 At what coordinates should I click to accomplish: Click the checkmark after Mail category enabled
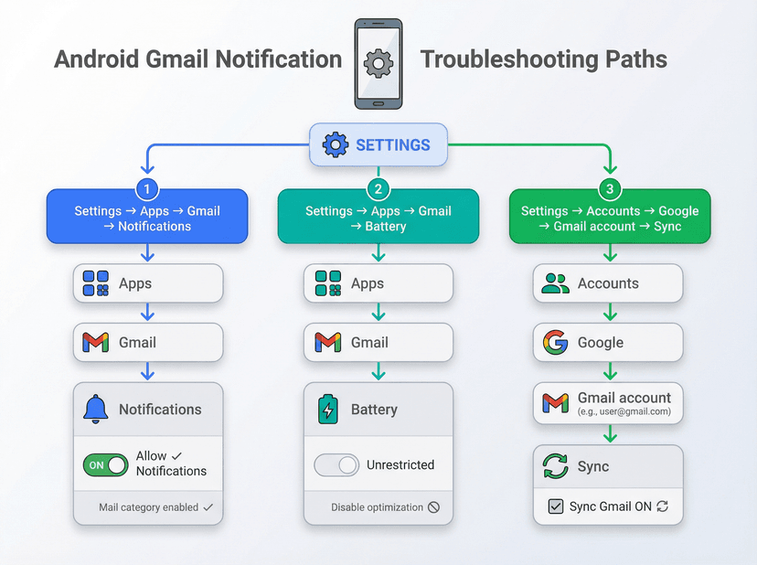[x=208, y=507]
